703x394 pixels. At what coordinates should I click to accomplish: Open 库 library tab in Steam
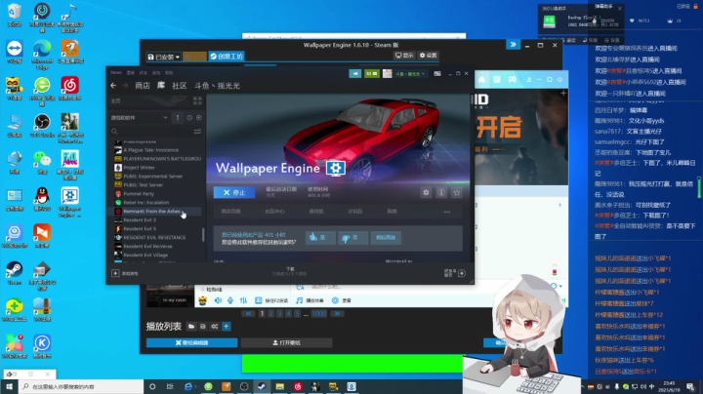(160, 86)
